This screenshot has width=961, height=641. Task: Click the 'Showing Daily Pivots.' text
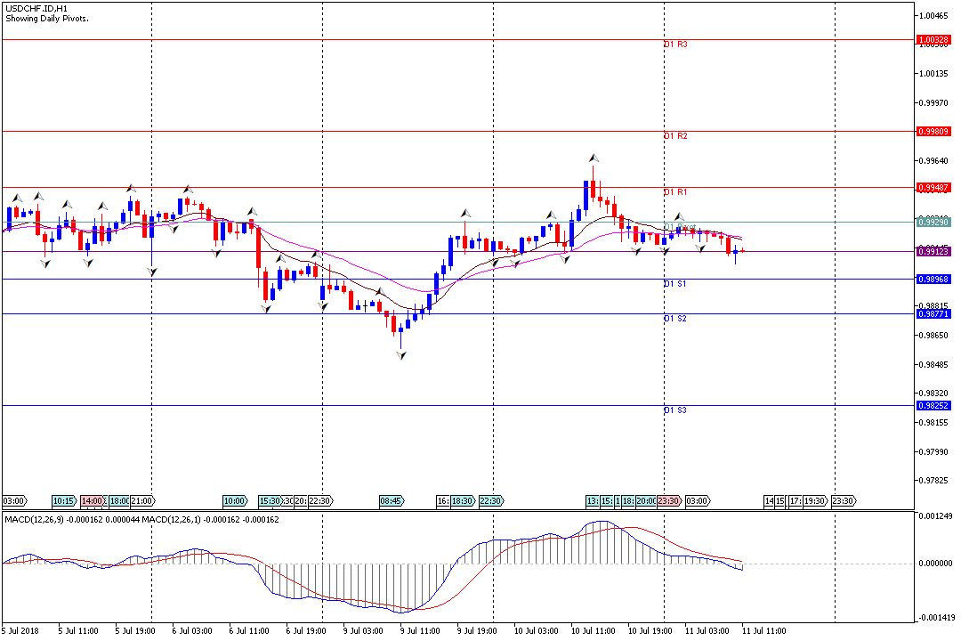click(x=47, y=19)
